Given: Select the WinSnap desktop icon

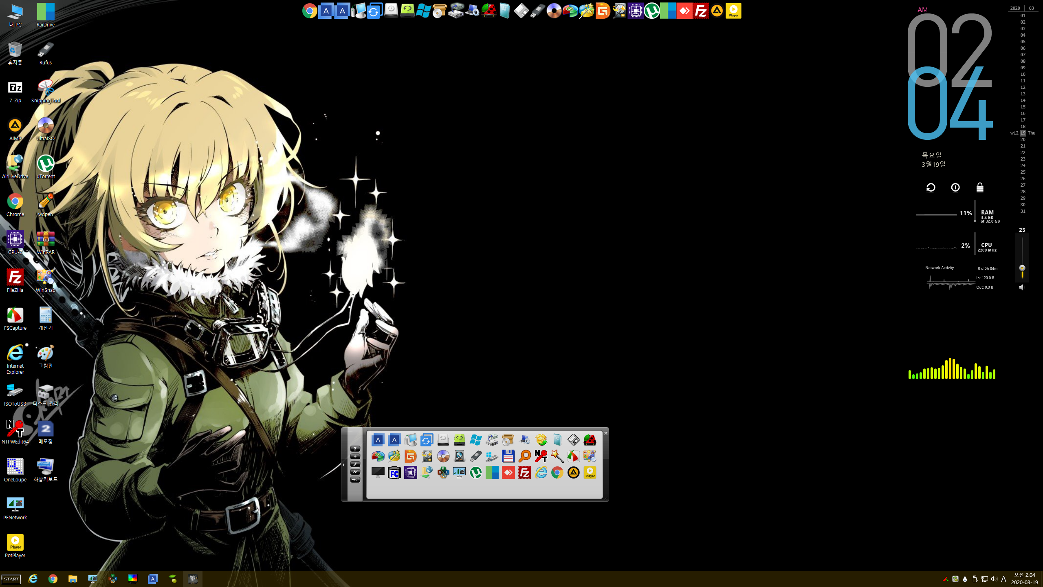Looking at the screenshot, I should (x=46, y=281).
